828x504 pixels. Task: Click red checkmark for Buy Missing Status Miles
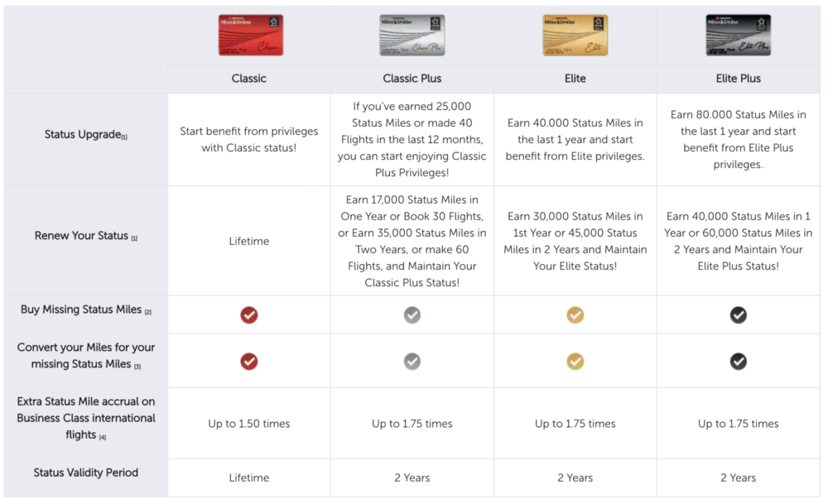tap(249, 314)
